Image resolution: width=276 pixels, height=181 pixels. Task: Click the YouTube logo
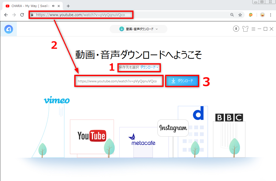coord(92,136)
